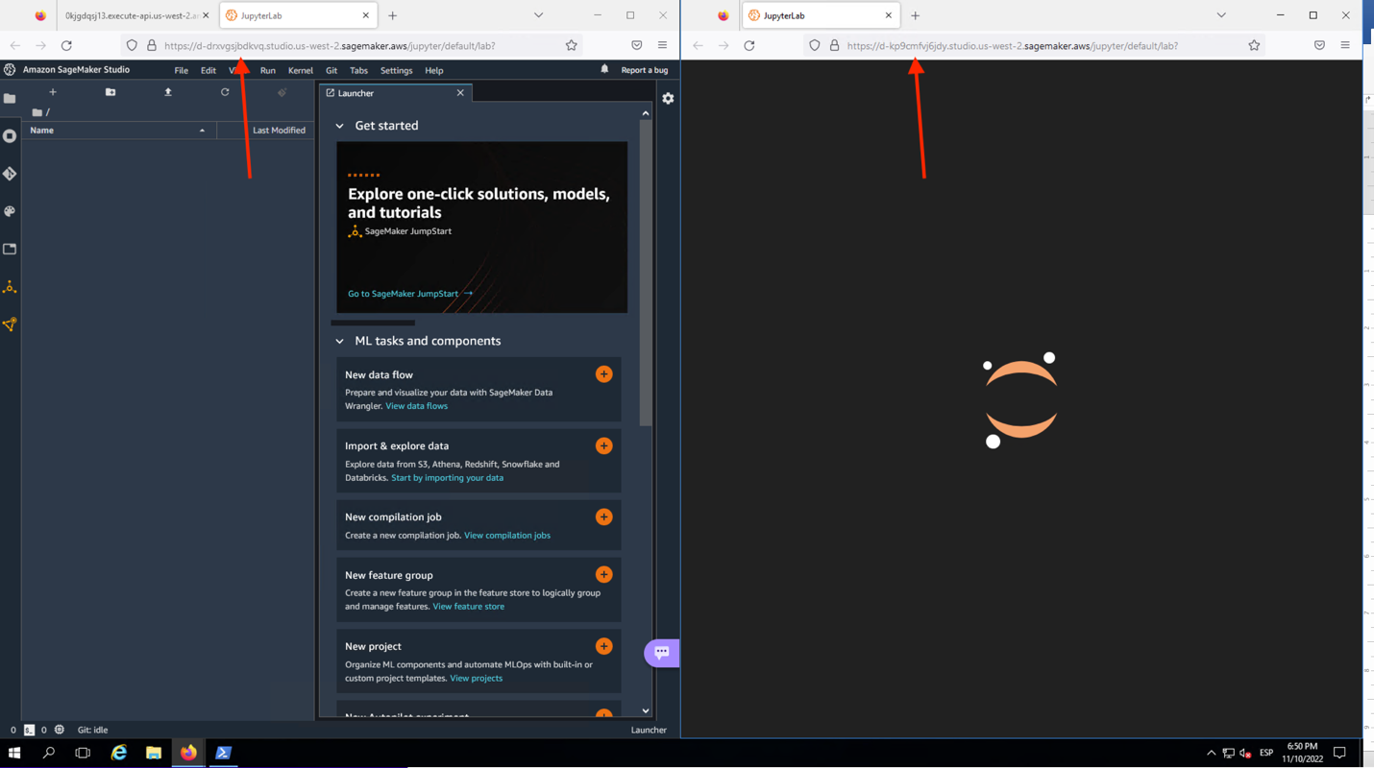Open the Windows Start menu

[x=14, y=753]
